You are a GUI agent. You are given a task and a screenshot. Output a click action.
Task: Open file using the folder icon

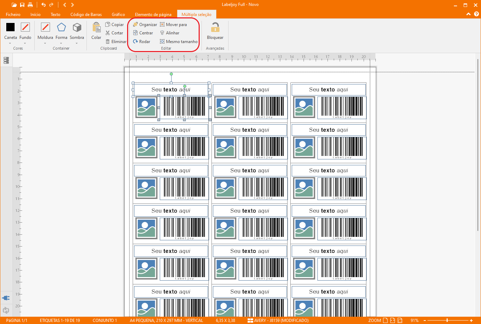[x=14, y=5]
